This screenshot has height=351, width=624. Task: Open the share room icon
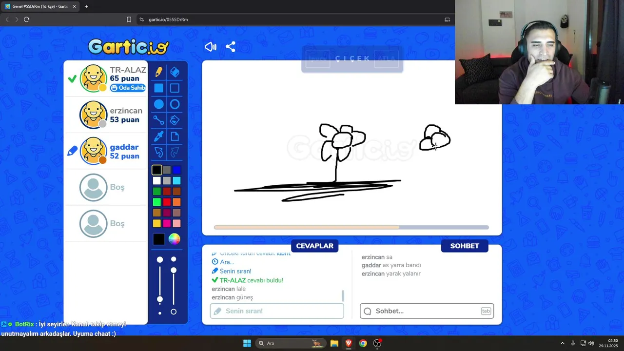[x=231, y=47]
